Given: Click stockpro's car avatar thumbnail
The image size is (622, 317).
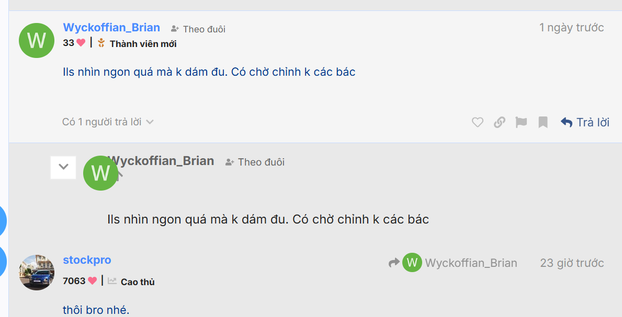Looking at the screenshot, I should point(37,272).
